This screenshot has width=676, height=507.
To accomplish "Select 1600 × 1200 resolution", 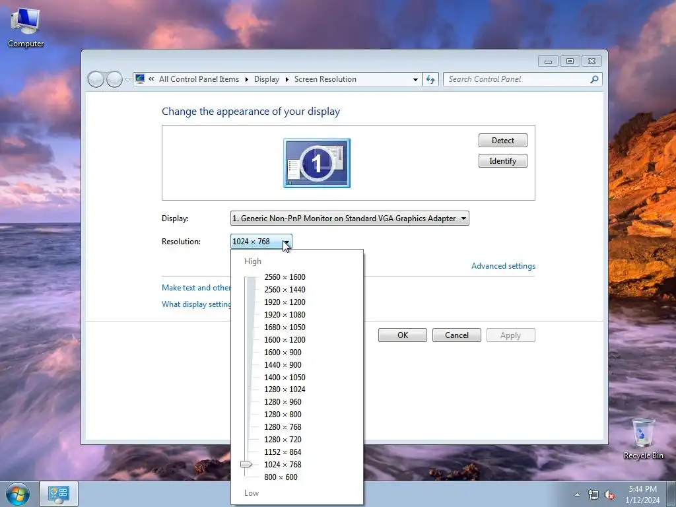I will pyautogui.click(x=285, y=340).
